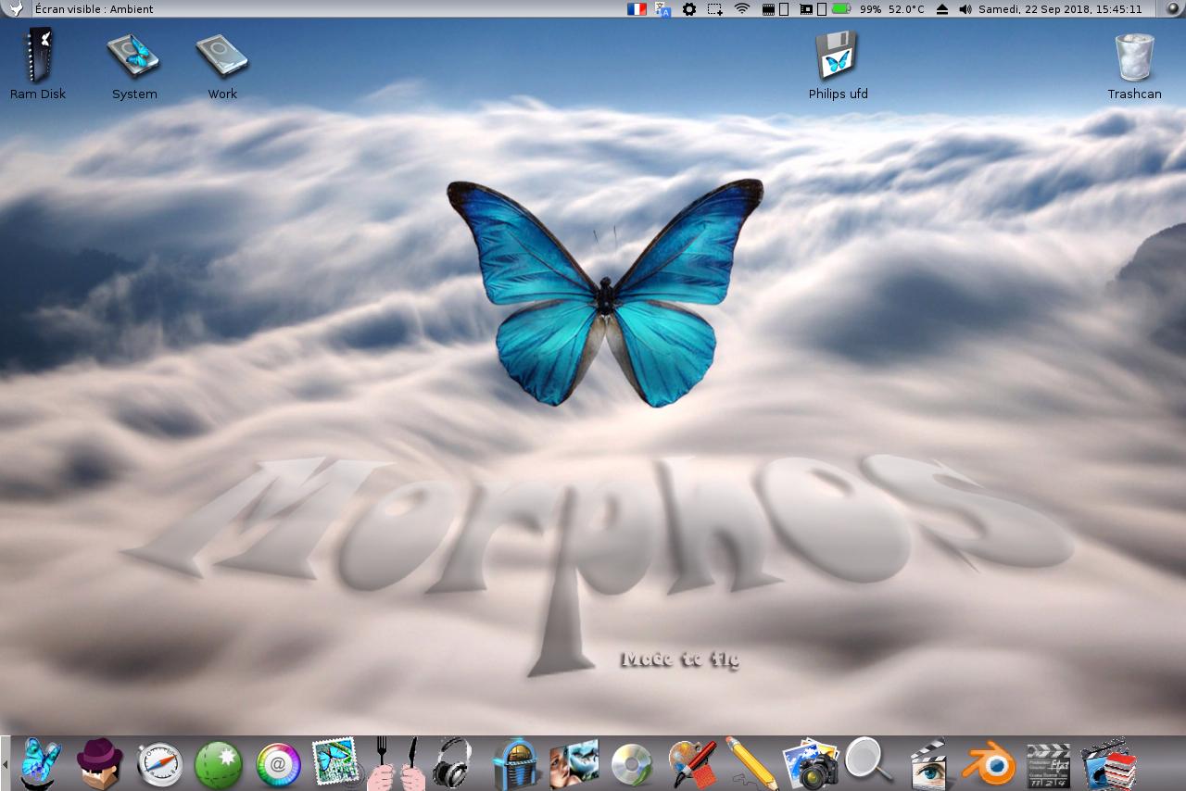The image size is (1186, 791).
Task: Launch the jukebox music player
Action: click(515, 764)
